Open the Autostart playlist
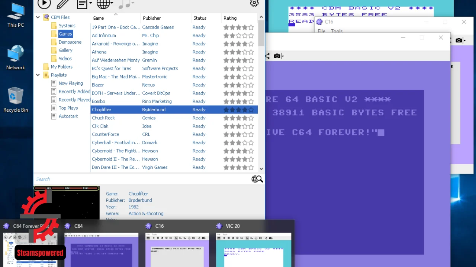 point(68,116)
